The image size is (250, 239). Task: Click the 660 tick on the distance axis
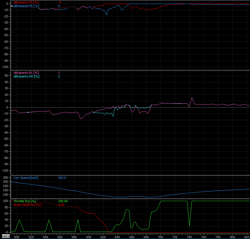(x=132, y=237)
